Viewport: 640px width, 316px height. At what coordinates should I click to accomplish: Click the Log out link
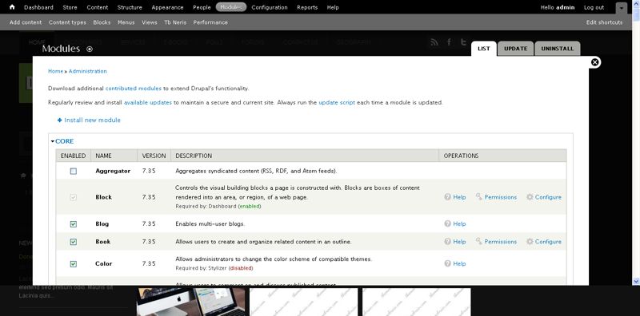pyautogui.click(x=594, y=7)
